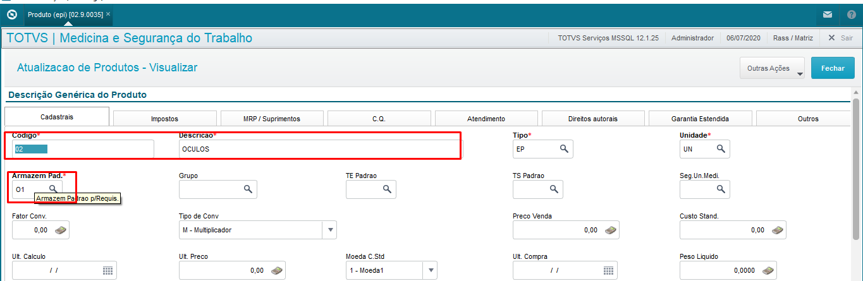This screenshot has width=863, height=281.
Task: Click the Descricao field with OCULOS
Action: click(x=321, y=149)
